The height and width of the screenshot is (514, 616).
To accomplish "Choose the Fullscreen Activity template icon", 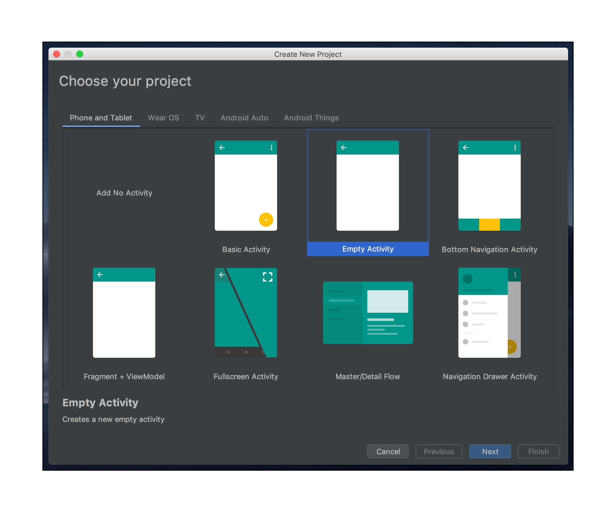I will (x=246, y=312).
